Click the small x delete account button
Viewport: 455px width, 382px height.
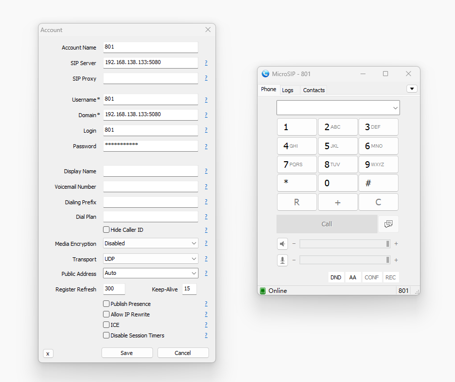(x=48, y=353)
